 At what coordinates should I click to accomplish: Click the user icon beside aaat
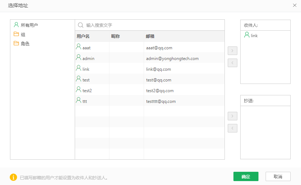coord(79,46)
